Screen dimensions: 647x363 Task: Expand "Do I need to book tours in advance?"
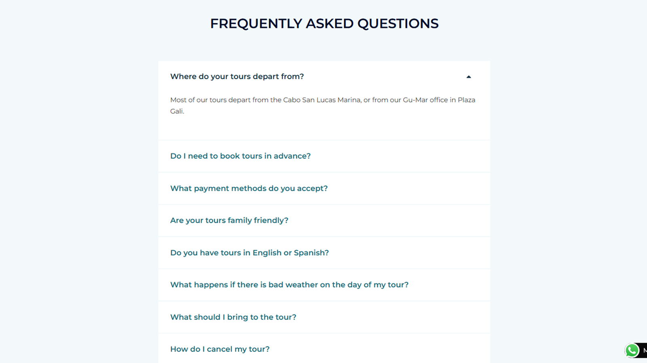click(240, 156)
